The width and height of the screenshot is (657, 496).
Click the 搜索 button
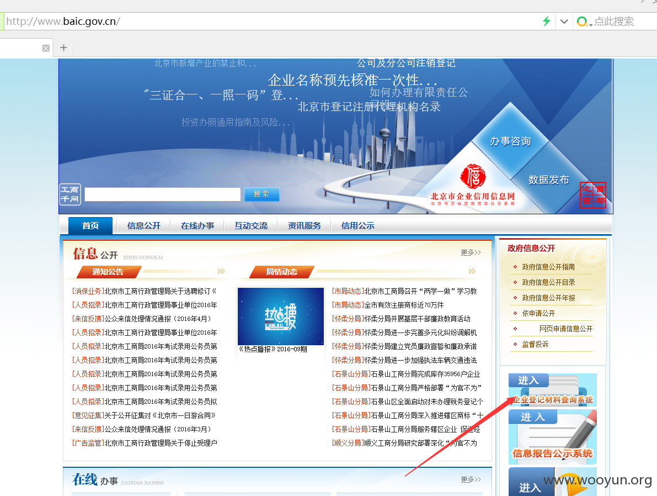[261, 194]
